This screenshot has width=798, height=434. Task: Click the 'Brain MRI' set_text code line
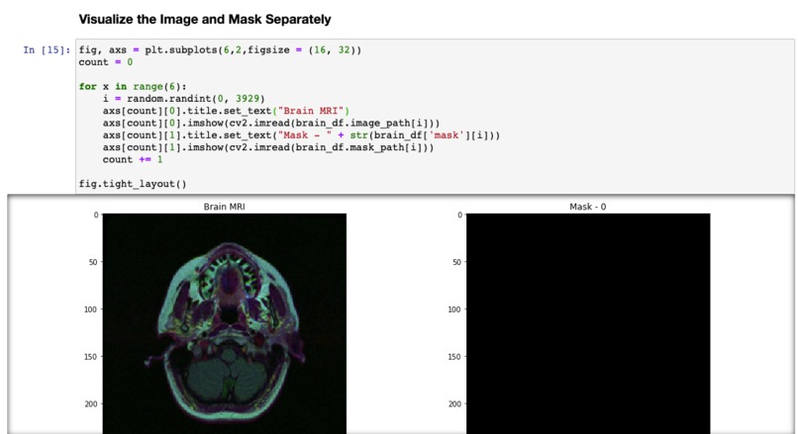[226, 111]
